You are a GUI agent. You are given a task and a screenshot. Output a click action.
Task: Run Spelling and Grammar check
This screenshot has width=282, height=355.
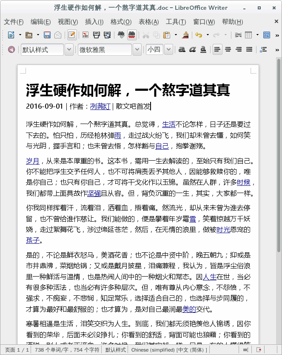tap(121, 35)
